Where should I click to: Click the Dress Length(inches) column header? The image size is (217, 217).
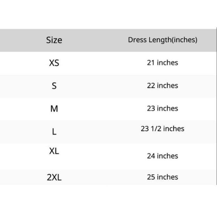click(x=162, y=40)
